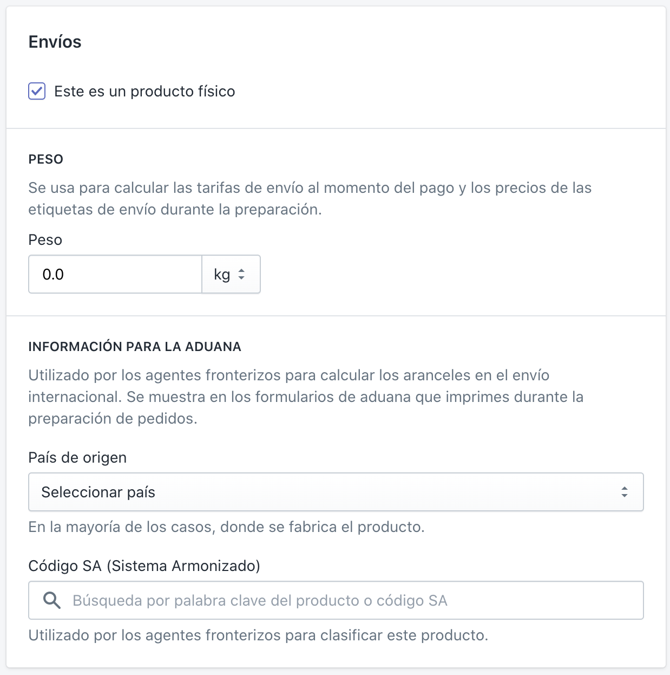Click the 'País de origen' label
This screenshot has height=675, width=670.
tap(77, 458)
